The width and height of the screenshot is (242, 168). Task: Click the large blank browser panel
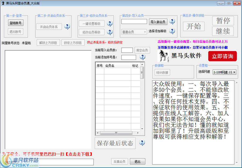point(48,100)
